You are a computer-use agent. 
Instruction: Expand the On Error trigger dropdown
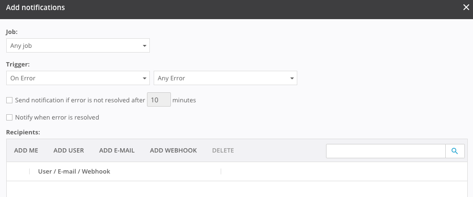[78, 78]
